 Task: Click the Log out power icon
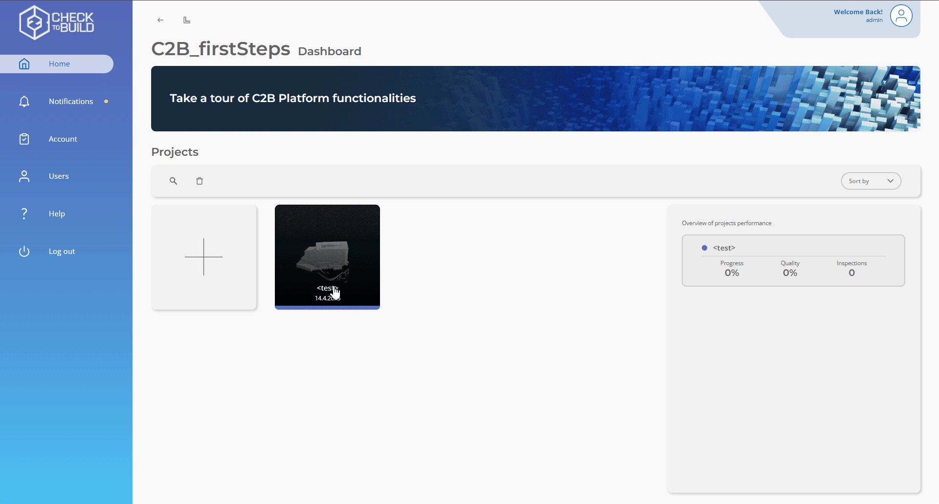[x=24, y=252]
